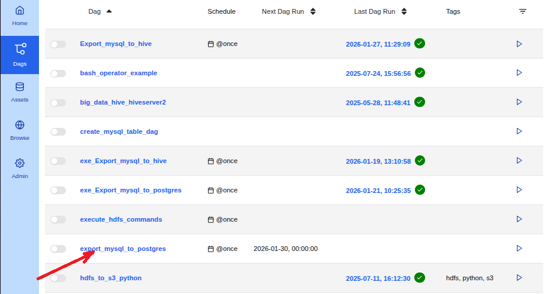
Task: Sort the Next Dag Run column
Action: coord(313,11)
